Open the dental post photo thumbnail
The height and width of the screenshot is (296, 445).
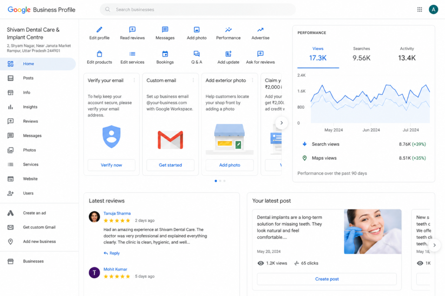coord(372,231)
